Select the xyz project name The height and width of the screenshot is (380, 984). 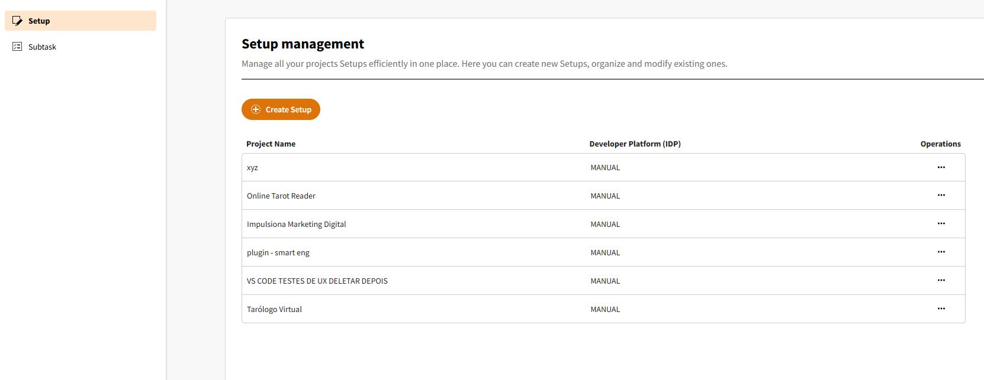[252, 168]
